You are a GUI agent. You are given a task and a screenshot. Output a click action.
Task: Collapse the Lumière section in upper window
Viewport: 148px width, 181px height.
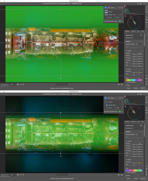(x=126, y=51)
